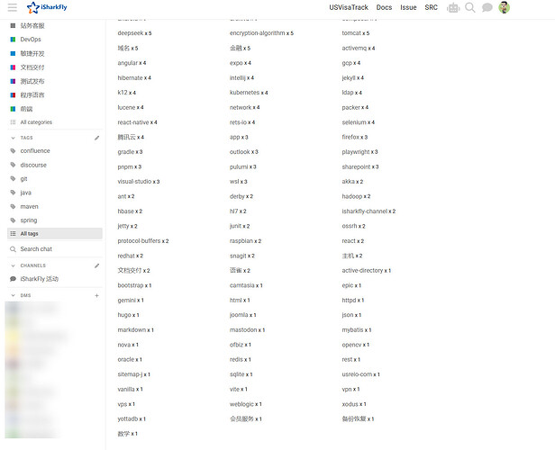Open the opencv x 1 tag
The image size is (555, 450).
coord(356,345)
